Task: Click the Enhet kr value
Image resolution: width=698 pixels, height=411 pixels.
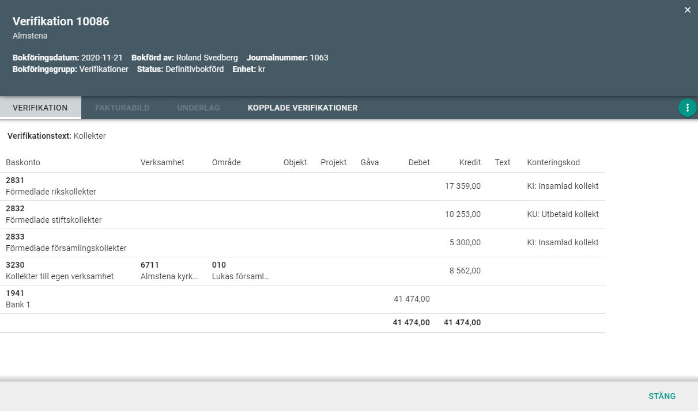Action: point(248,69)
